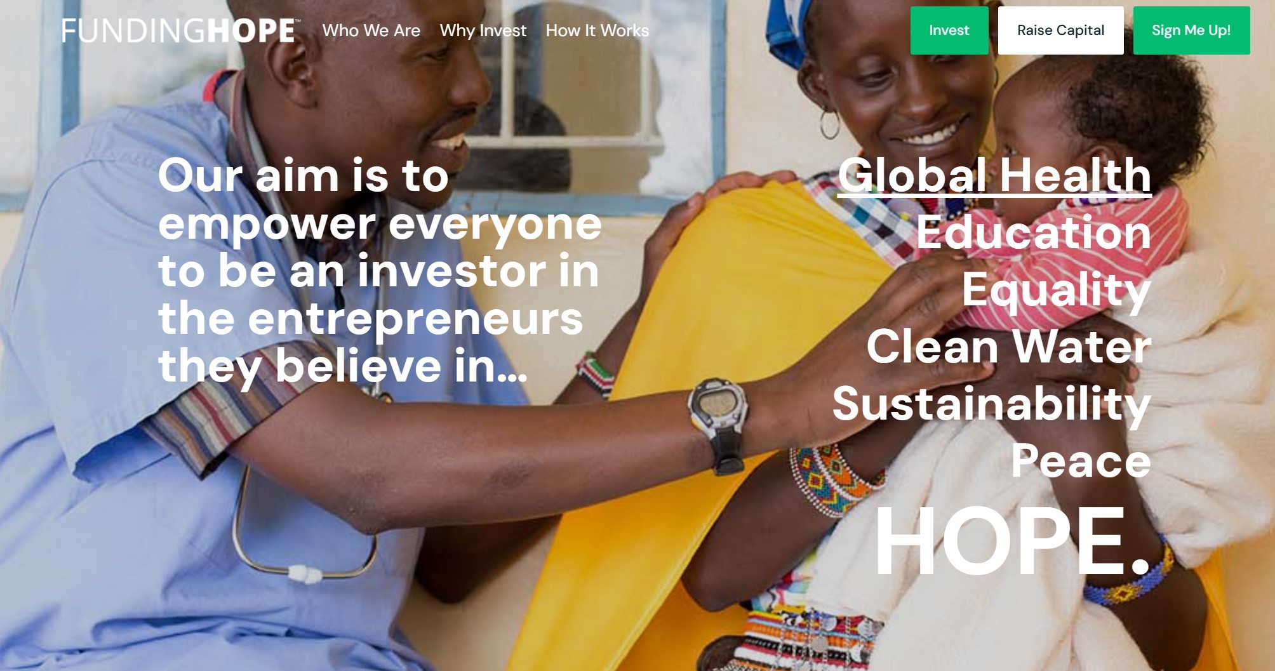Open the Clean Water cause
Viewport: 1275px width, 671px height.
click(1009, 347)
